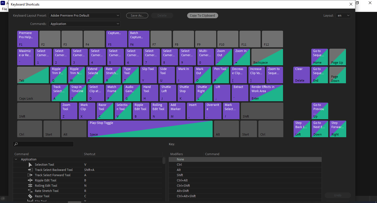Image resolution: width=377 pixels, height=203 pixels.
Task: Click the Step Forward Right arrow key
Action: tap(338, 129)
